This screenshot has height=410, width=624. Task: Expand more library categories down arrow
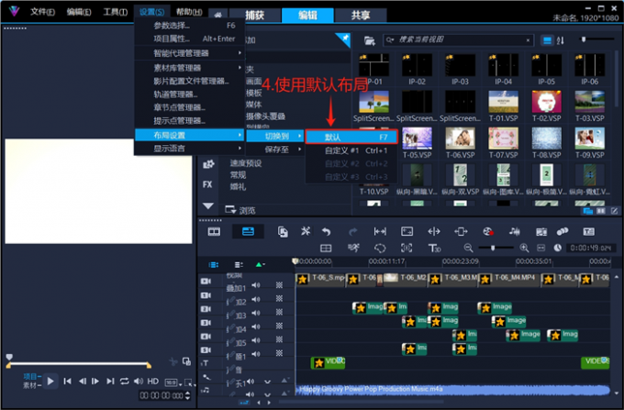(x=207, y=206)
